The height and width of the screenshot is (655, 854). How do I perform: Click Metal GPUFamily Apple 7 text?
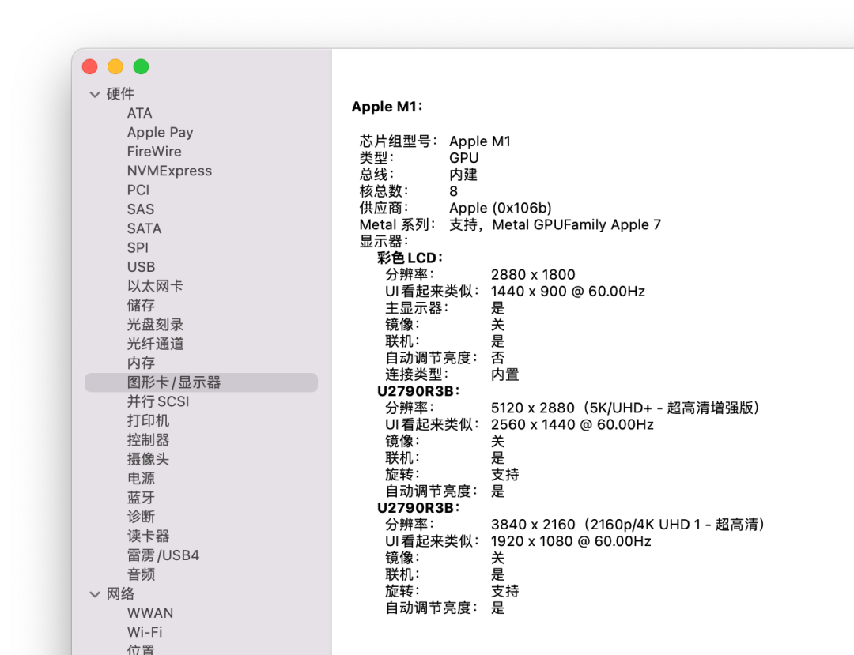pos(576,225)
